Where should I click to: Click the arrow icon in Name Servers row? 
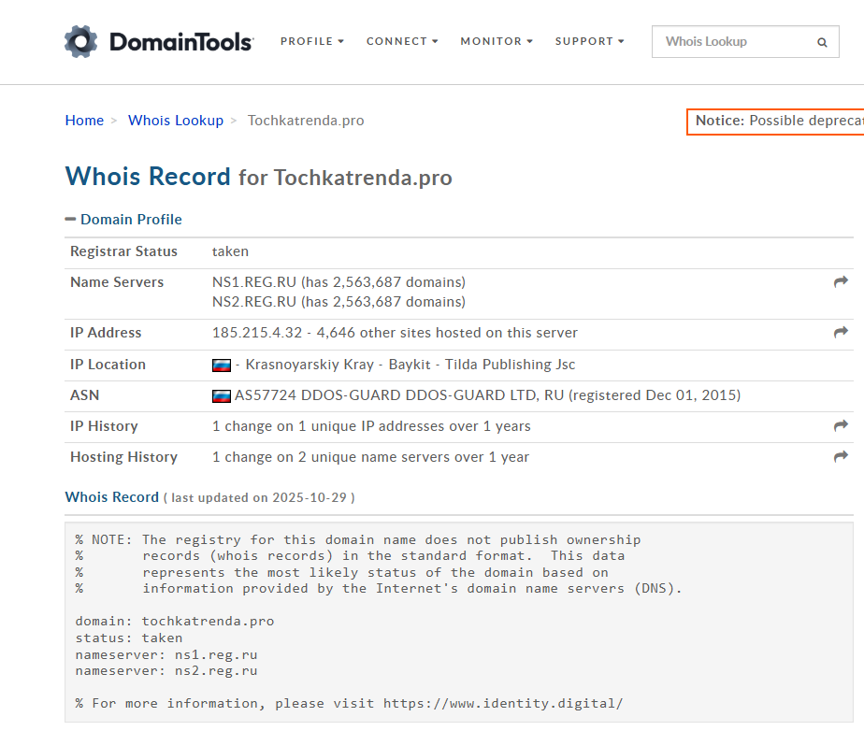(x=841, y=281)
